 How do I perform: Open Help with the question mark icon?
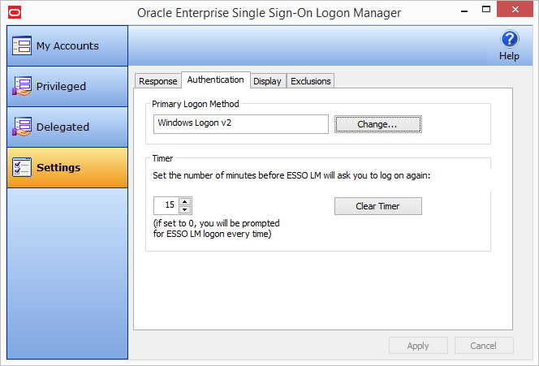(509, 40)
